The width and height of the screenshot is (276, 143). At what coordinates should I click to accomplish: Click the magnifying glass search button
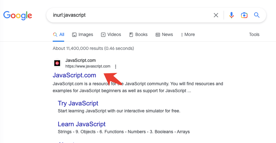coord(257,15)
